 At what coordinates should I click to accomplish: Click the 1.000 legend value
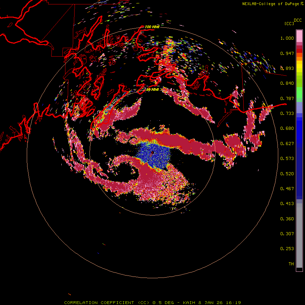point(287,38)
